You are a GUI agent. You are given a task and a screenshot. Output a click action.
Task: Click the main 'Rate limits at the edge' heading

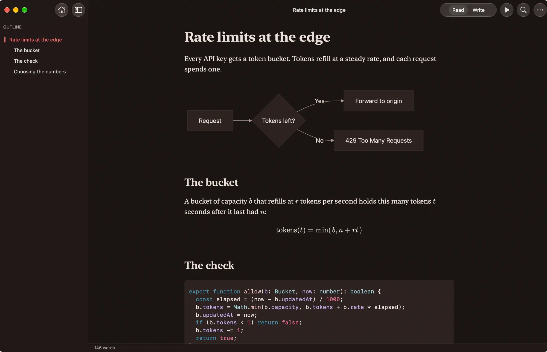coord(257,37)
